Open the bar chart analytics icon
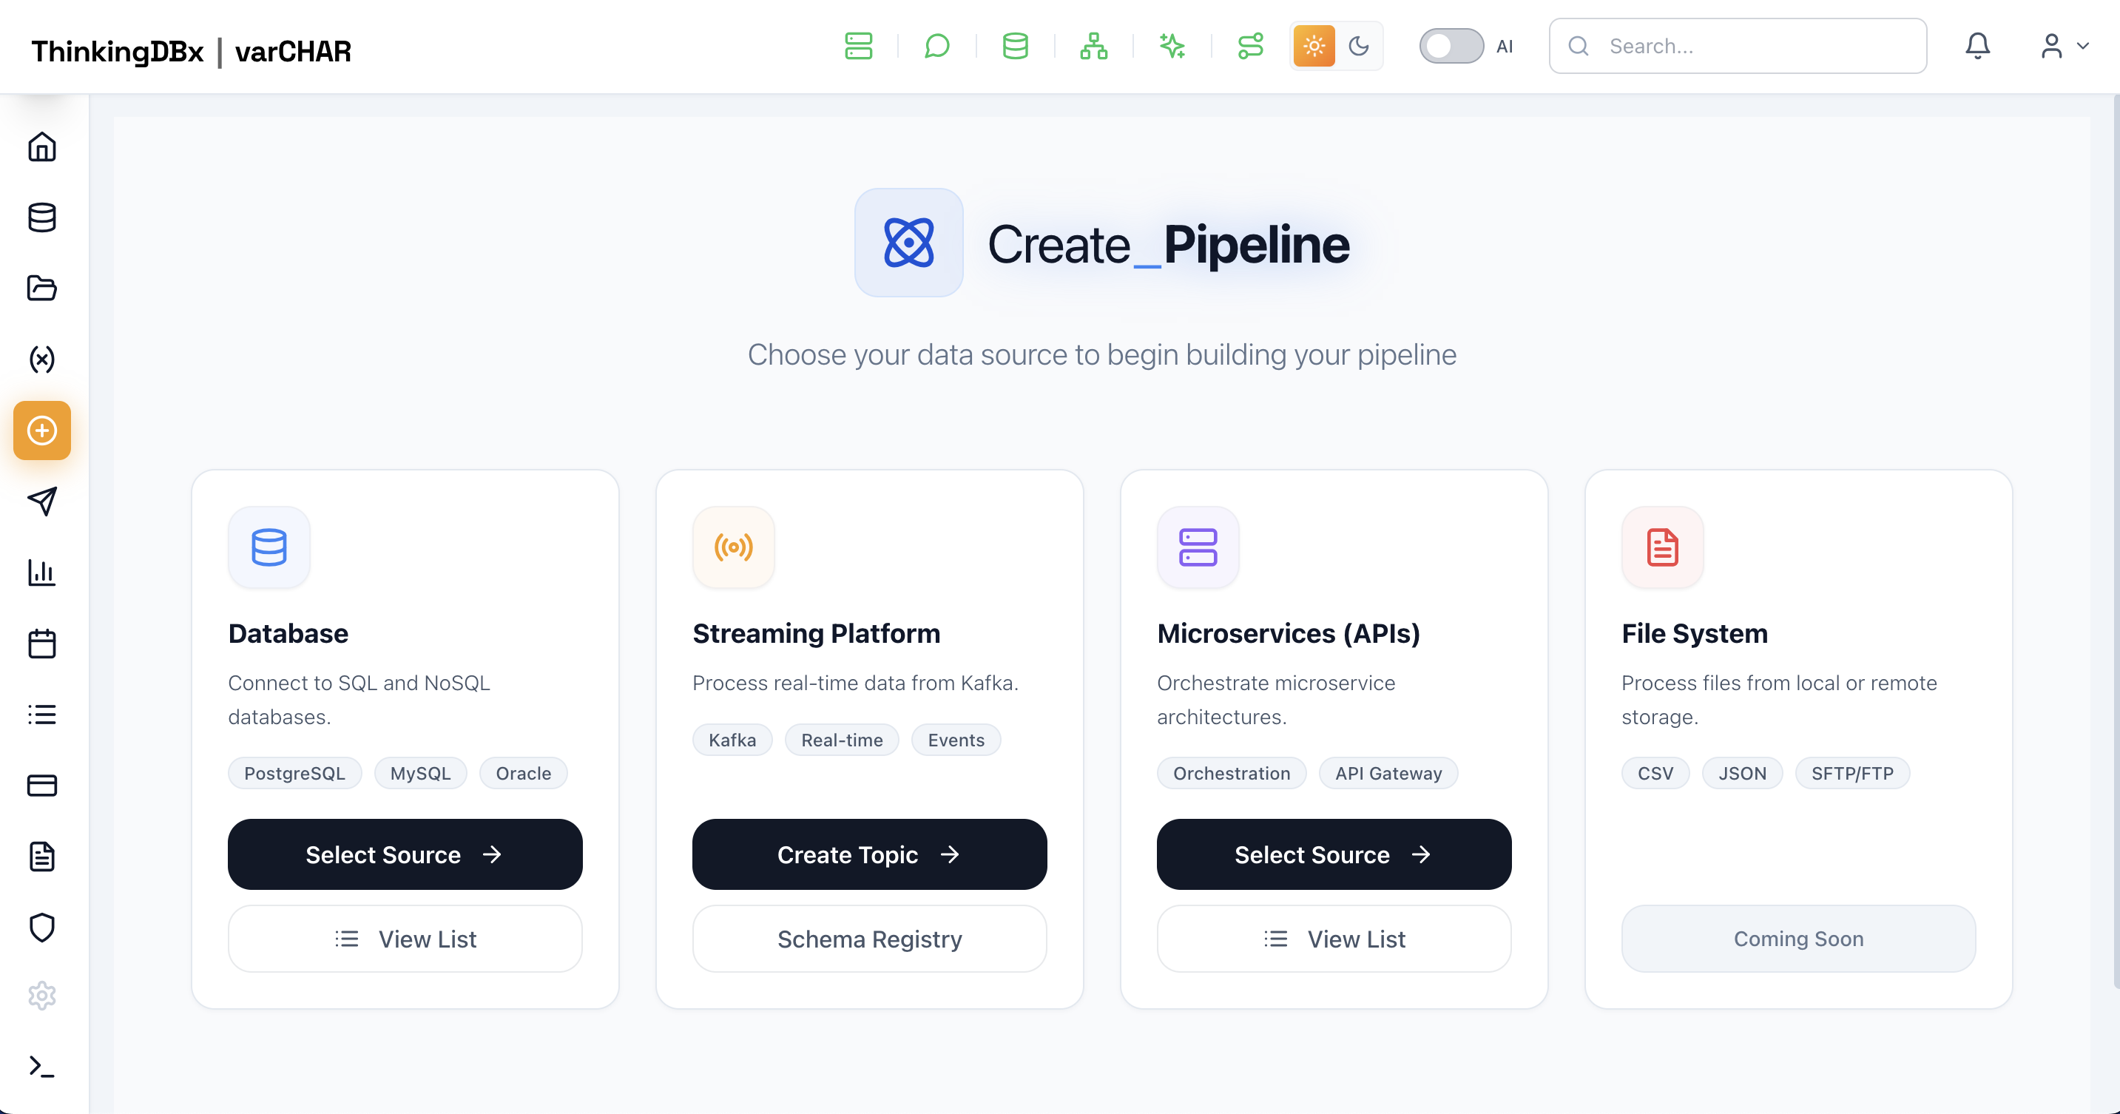This screenshot has width=2120, height=1114. pos(42,572)
